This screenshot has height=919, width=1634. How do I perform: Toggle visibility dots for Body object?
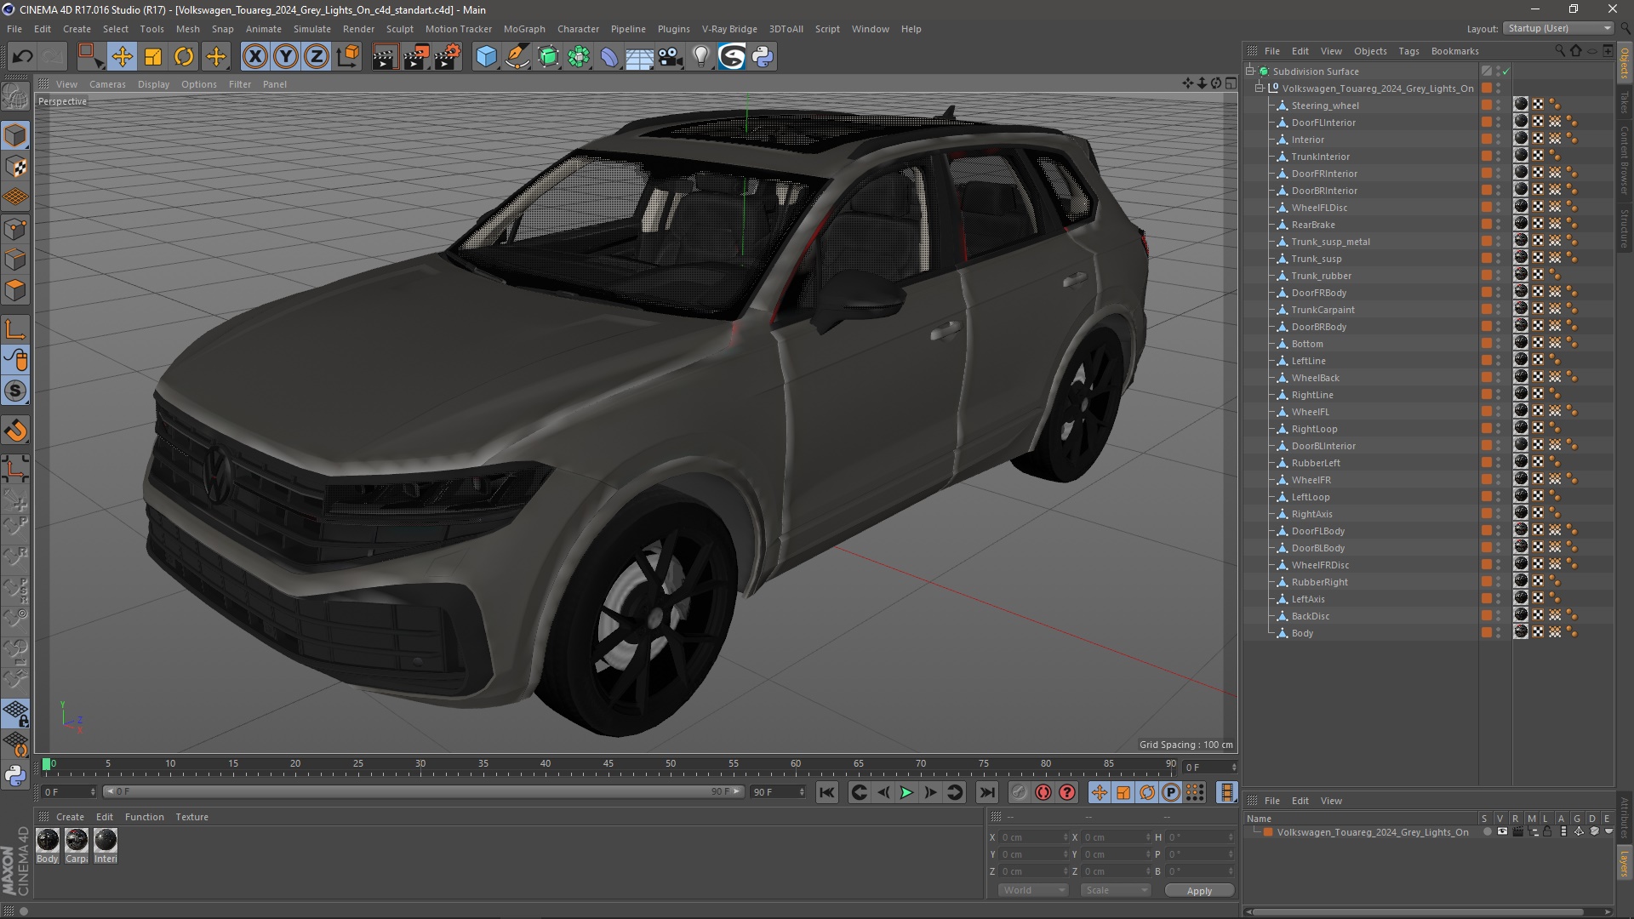point(1499,633)
